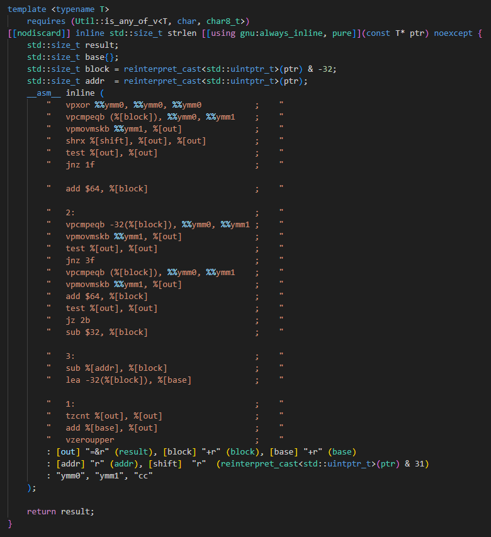The image size is (491, 537).
Task: Click 'gnu:always_inline' in the attribute list
Action: pos(281,33)
